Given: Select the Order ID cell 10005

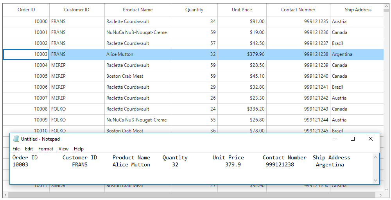Looking at the screenshot, I should [26, 76].
